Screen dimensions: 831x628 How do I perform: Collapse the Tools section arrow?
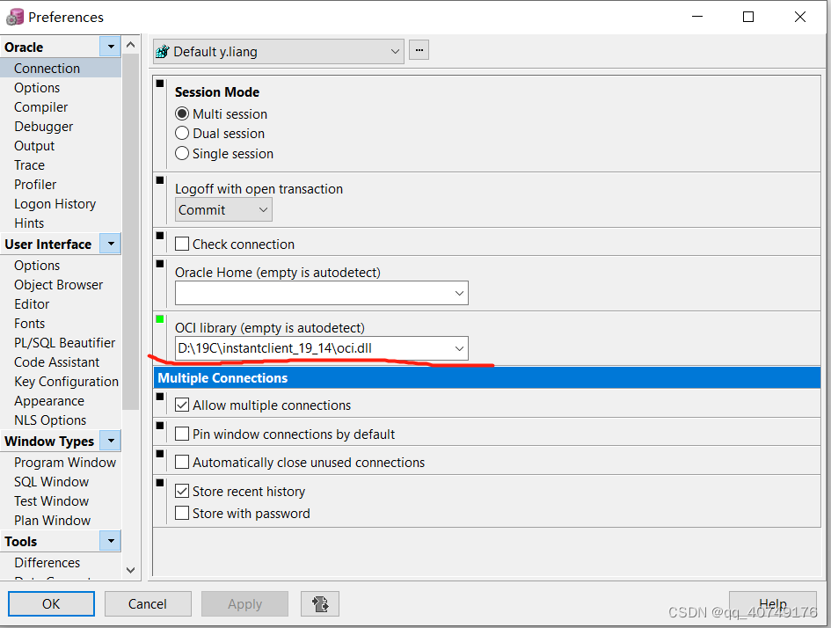[x=111, y=541]
